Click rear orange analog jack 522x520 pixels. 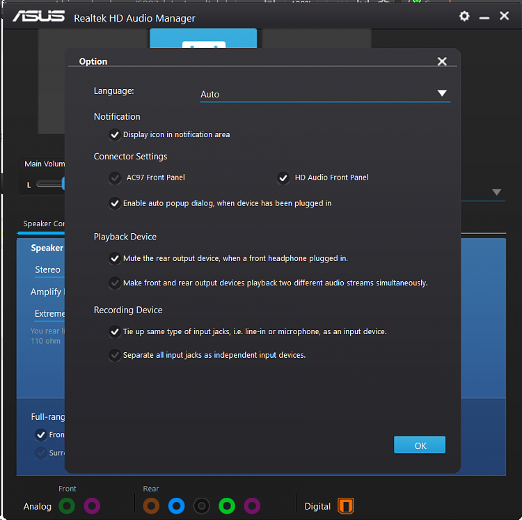pos(151,506)
